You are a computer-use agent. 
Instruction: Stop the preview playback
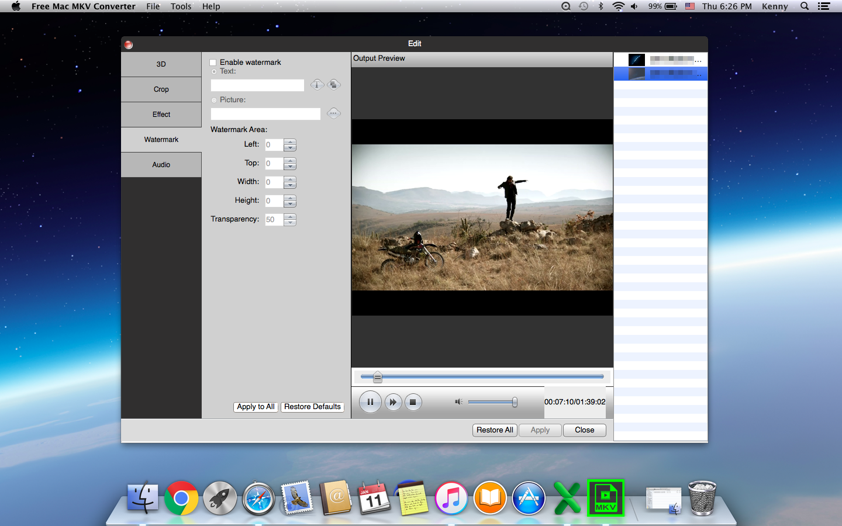pos(413,402)
